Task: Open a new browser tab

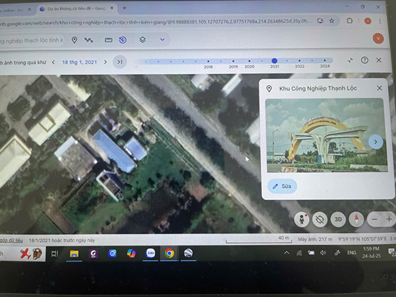Action: (125, 8)
